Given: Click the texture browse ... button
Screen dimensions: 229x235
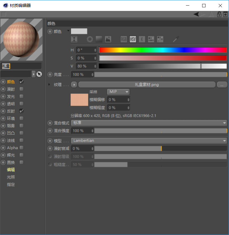Looking at the screenshot, I should 222,84.
